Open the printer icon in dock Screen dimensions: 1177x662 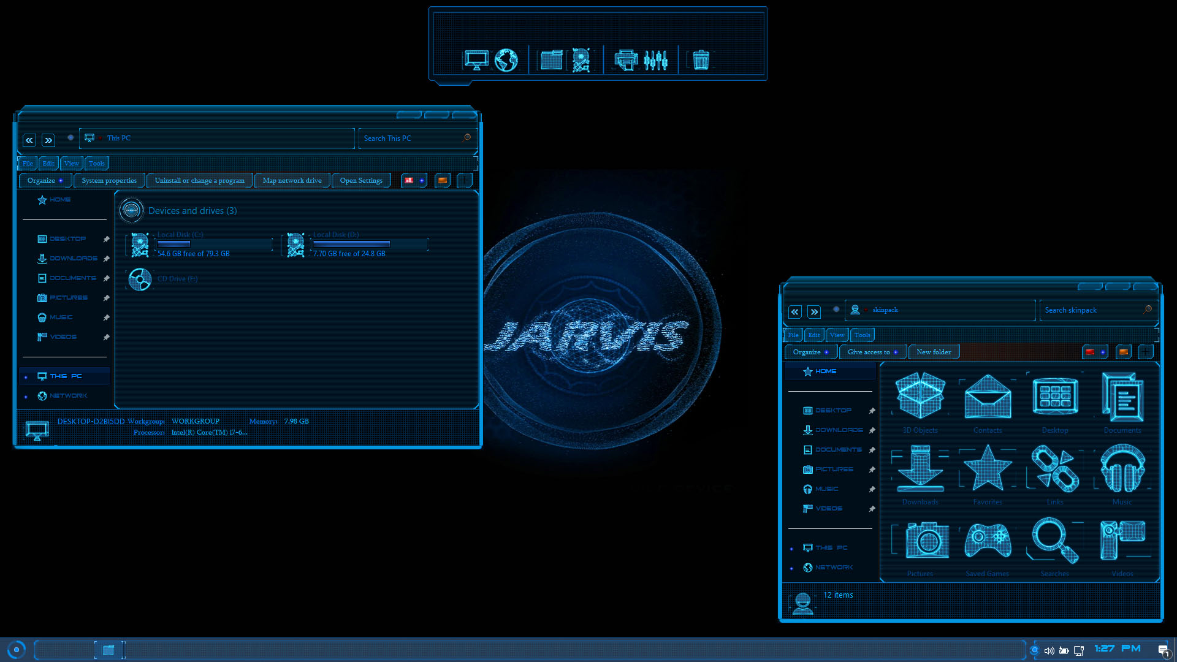(x=626, y=60)
